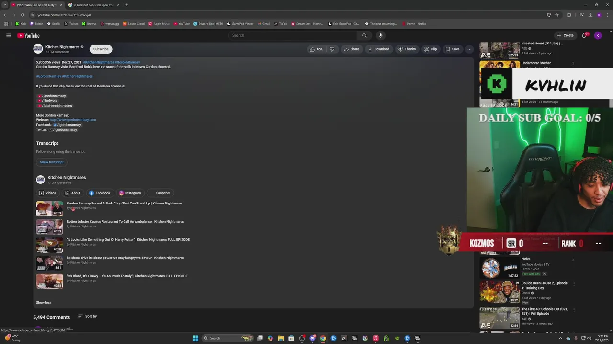Screen dimensions: 613x344
Task: Open channel Videos chip
Action: coord(47,193)
